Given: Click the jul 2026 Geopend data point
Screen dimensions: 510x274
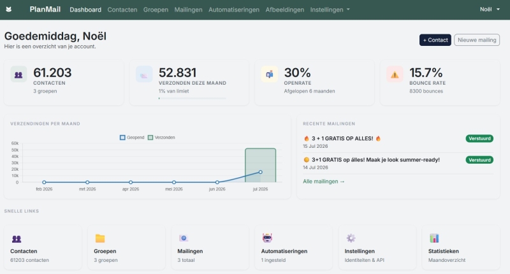Looking at the screenshot, I should click(260, 172).
